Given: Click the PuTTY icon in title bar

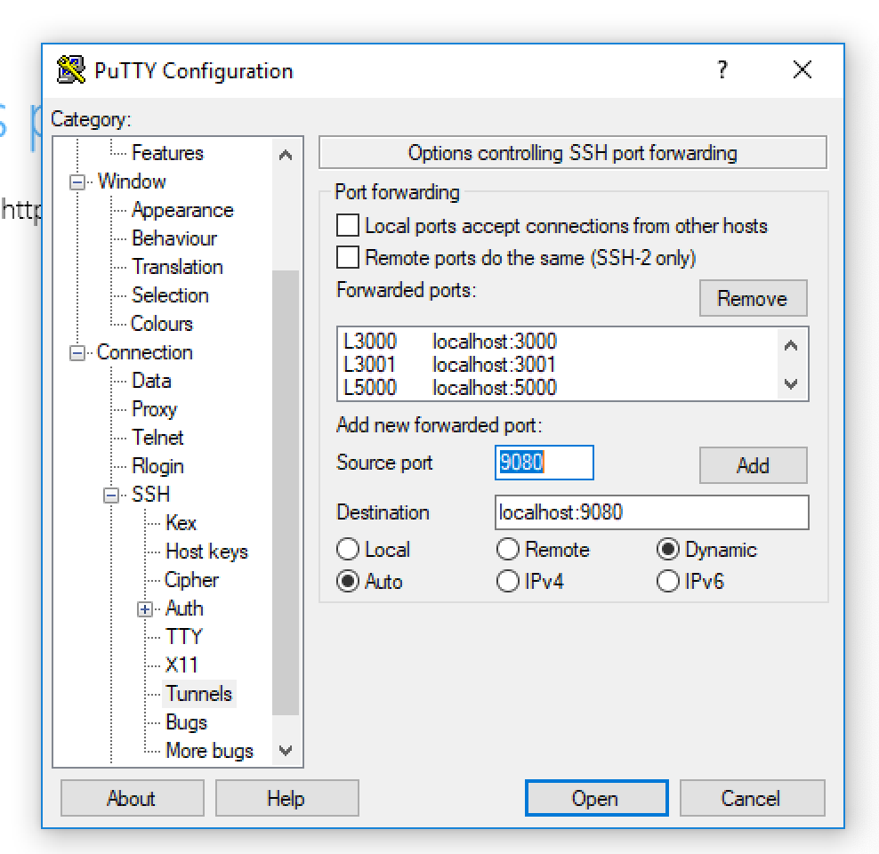Looking at the screenshot, I should point(70,70).
